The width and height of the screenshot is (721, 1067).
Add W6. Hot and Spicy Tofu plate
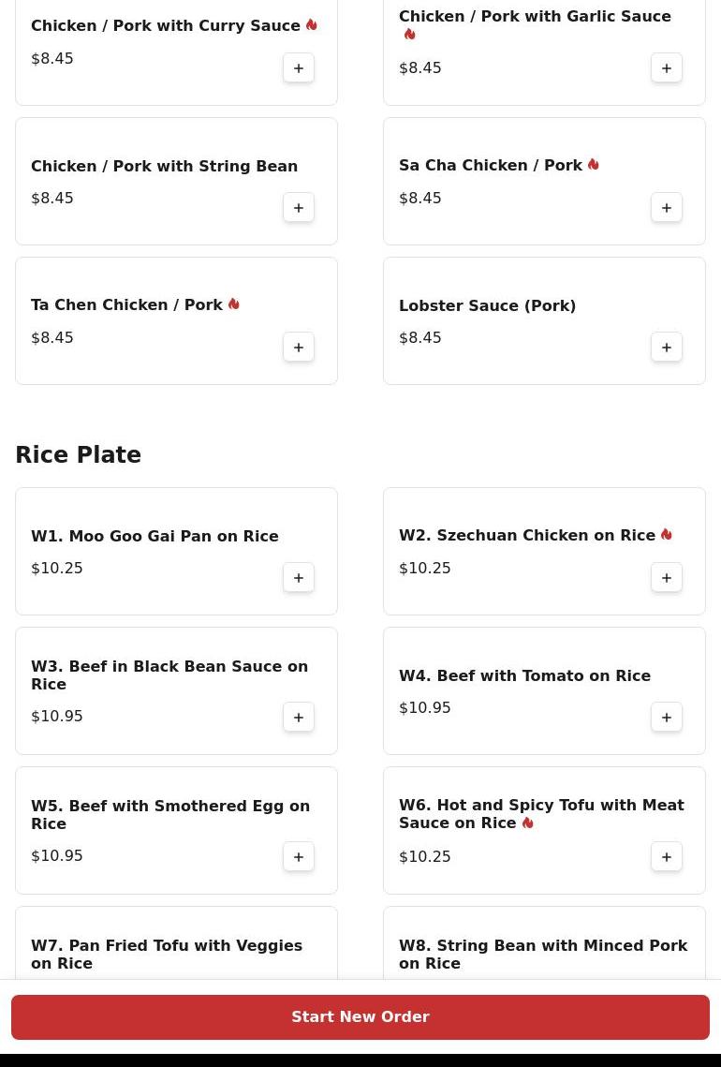(x=667, y=857)
